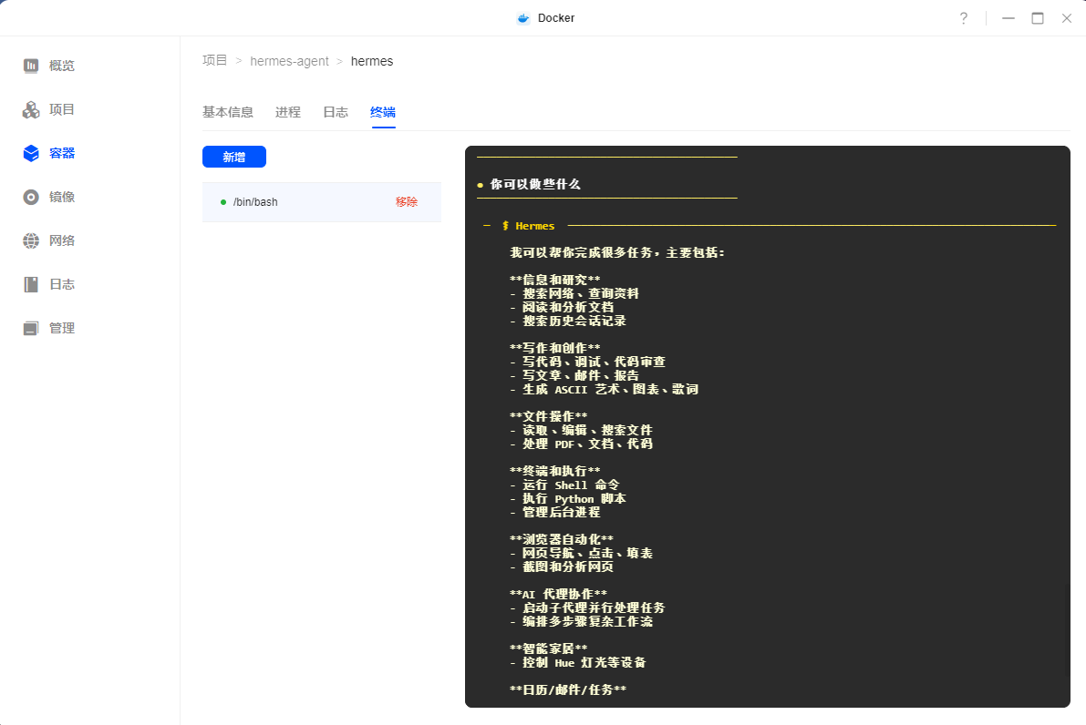Click 容器 label in the sidebar

click(62, 153)
